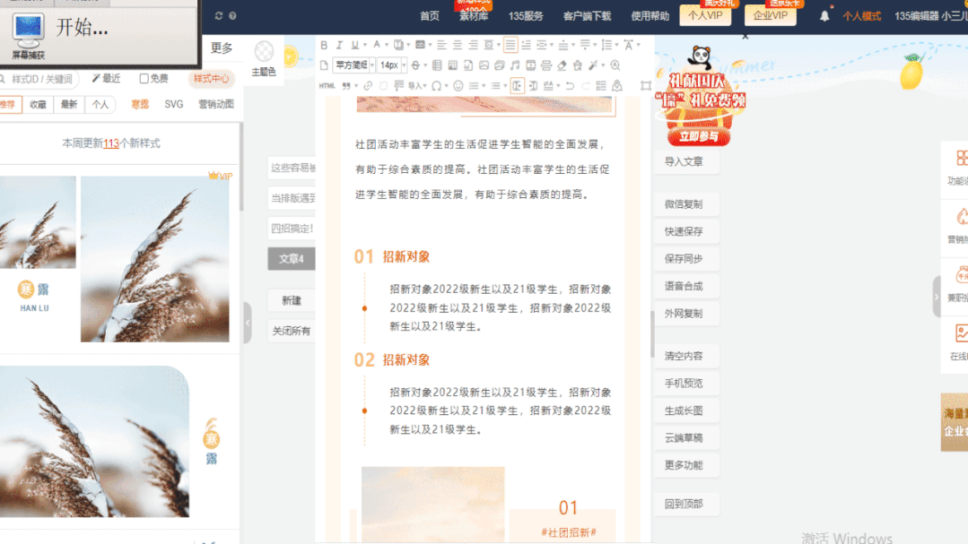Screen dimensions: 968x544
Task: Insert a table using the table icon
Action: [x=437, y=65]
